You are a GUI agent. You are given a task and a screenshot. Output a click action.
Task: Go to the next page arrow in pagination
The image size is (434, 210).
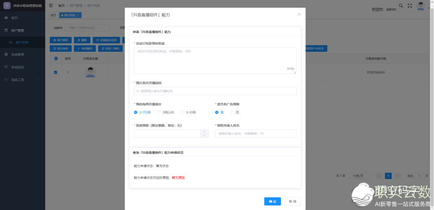click(397, 176)
